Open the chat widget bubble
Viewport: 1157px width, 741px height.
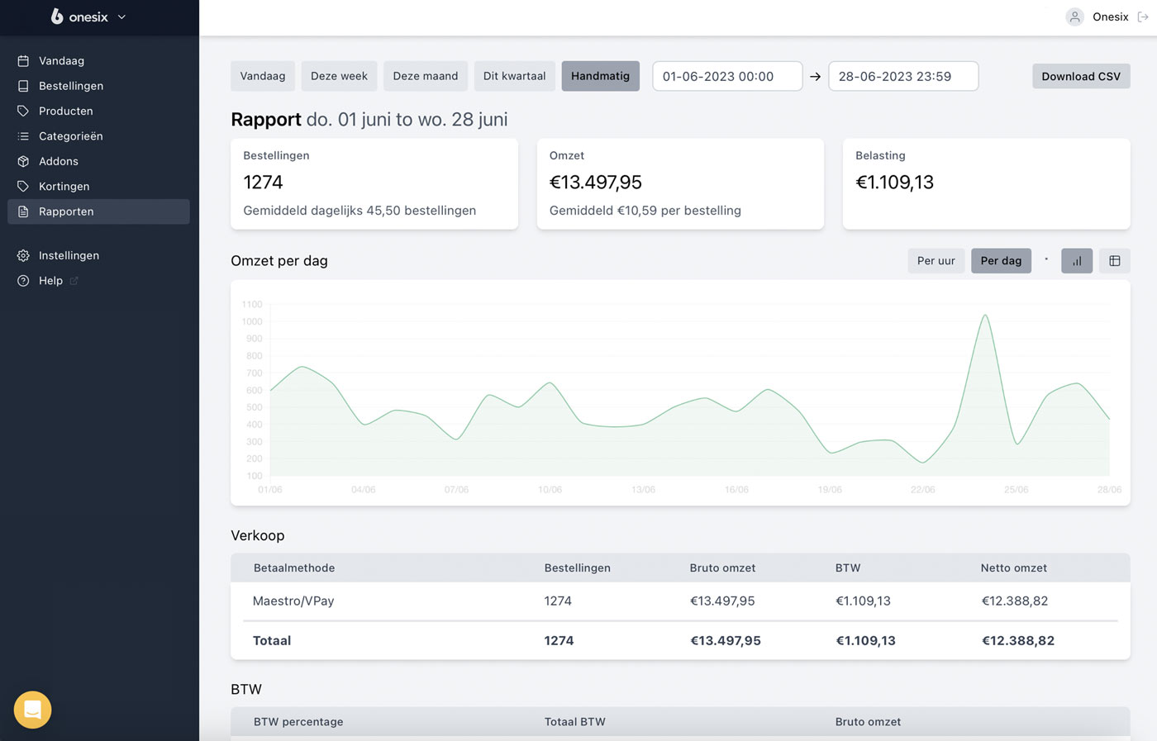31,710
